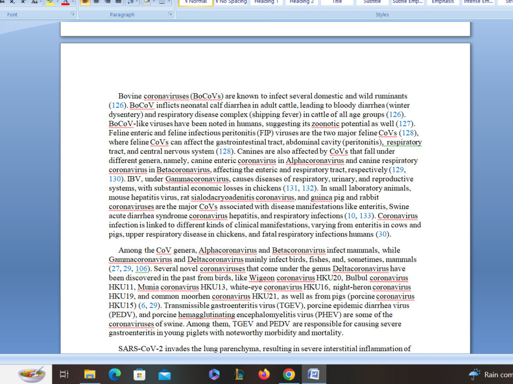Expand the borders dropdown arrow
Screen dimensions: 513x384
[169, 2]
